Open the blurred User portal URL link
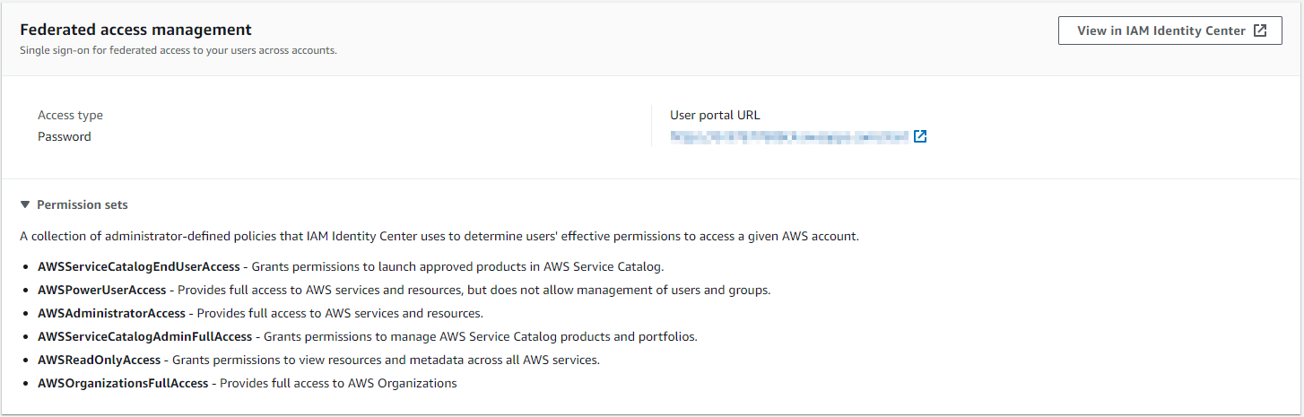This screenshot has width=1304, height=417. point(789,137)
